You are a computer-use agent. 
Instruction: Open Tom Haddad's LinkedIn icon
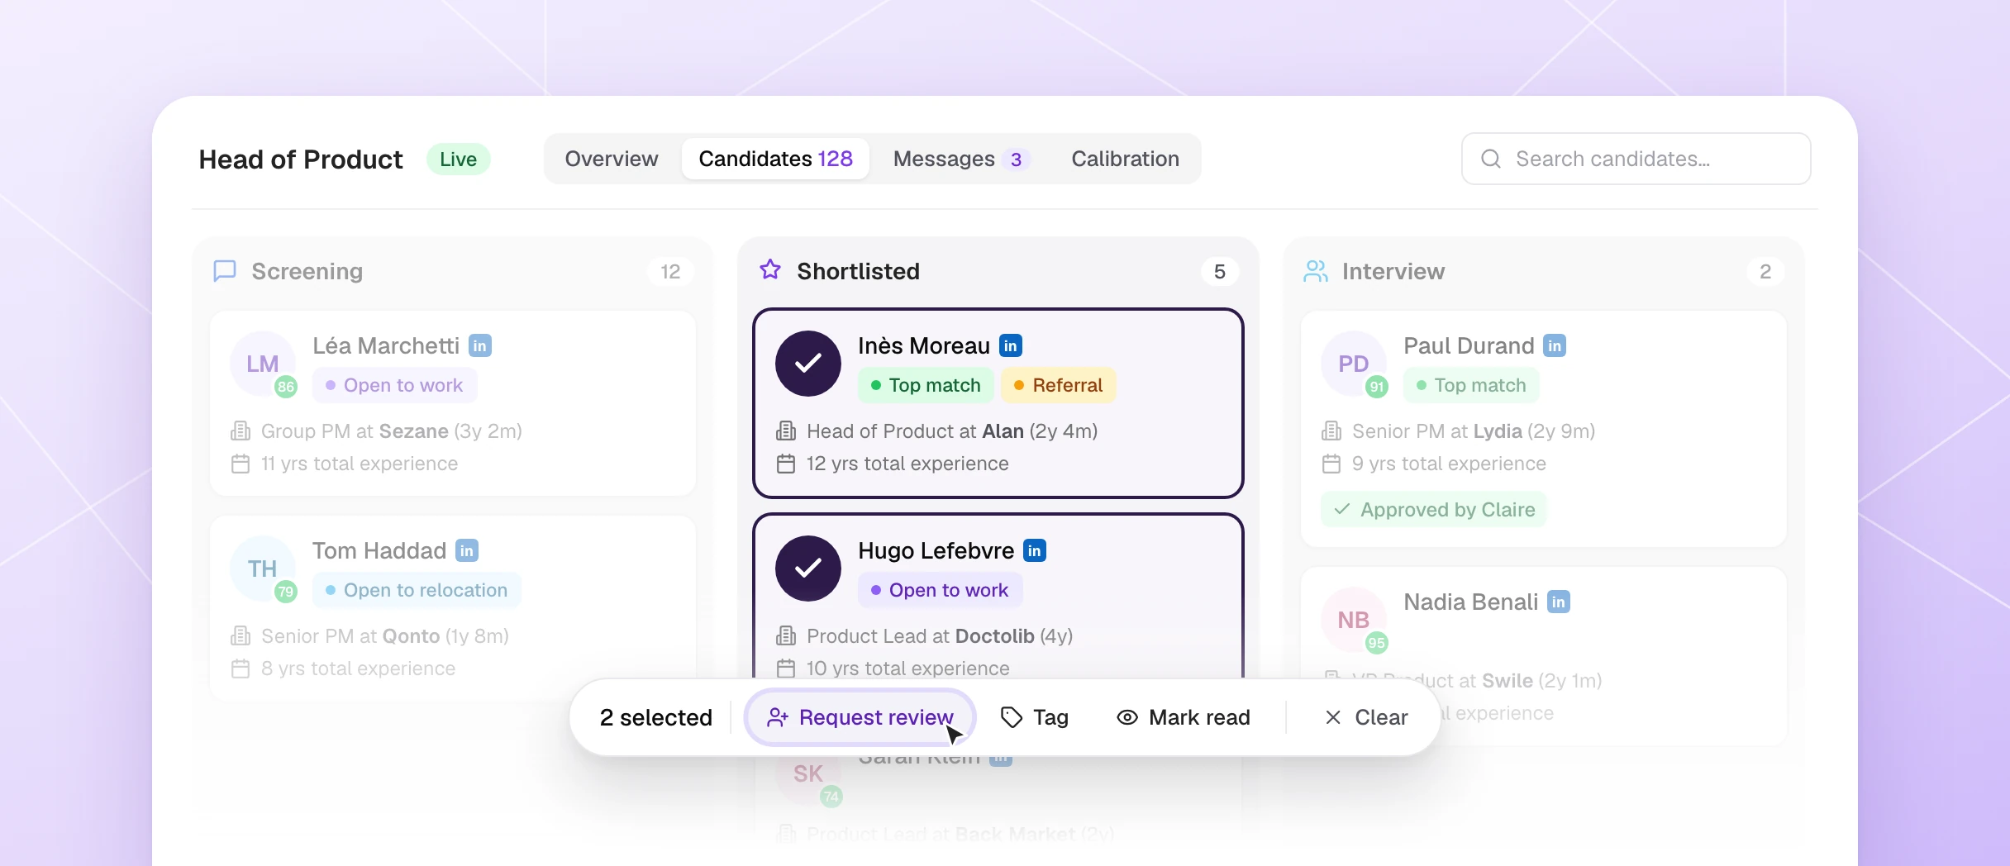467,550
